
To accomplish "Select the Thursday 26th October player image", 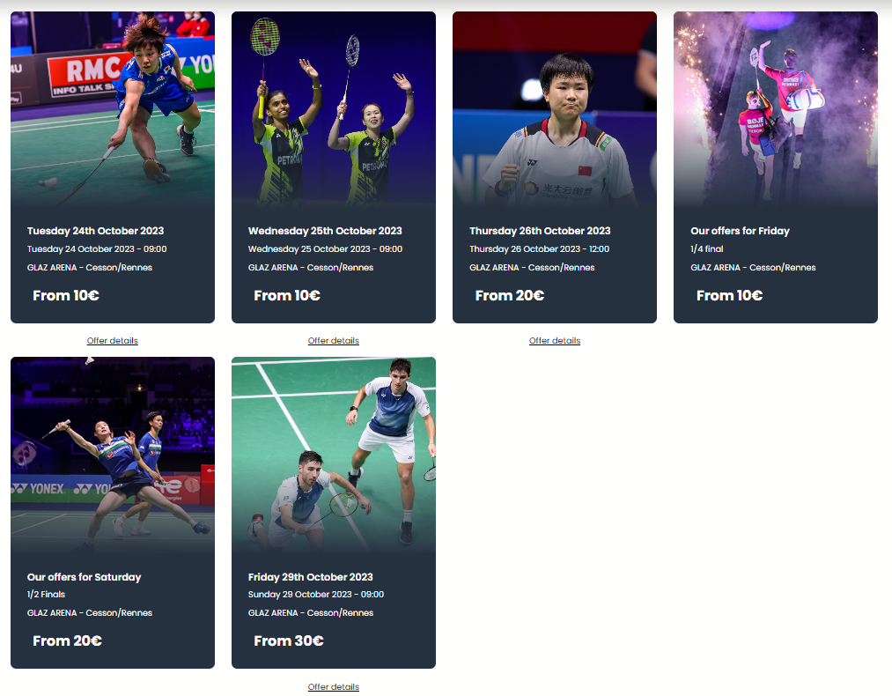I will point(555,108).
